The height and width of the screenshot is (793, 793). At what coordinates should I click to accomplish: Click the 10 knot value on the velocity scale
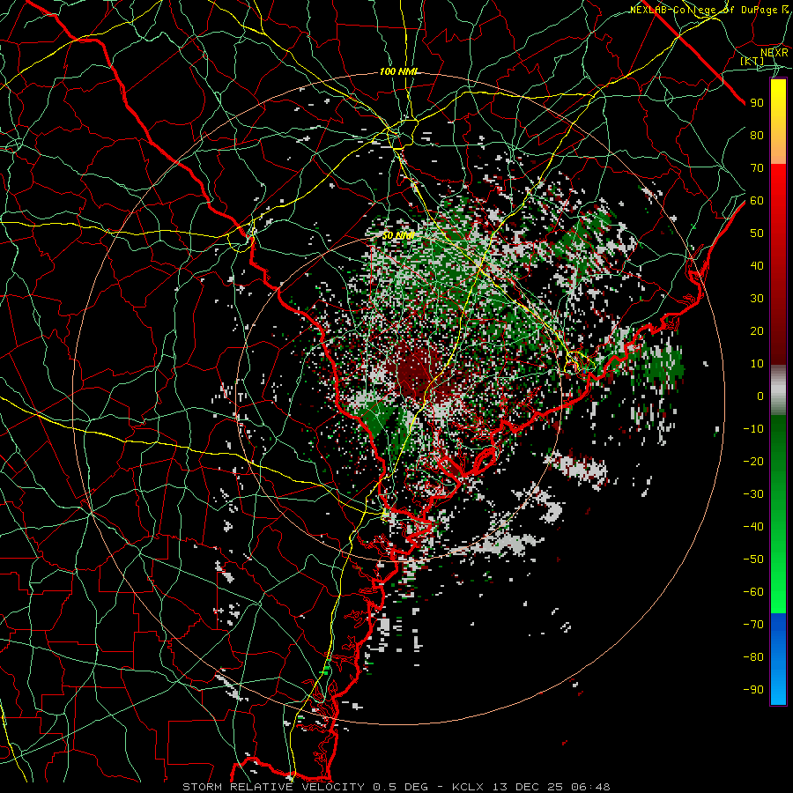pos(757,363)
